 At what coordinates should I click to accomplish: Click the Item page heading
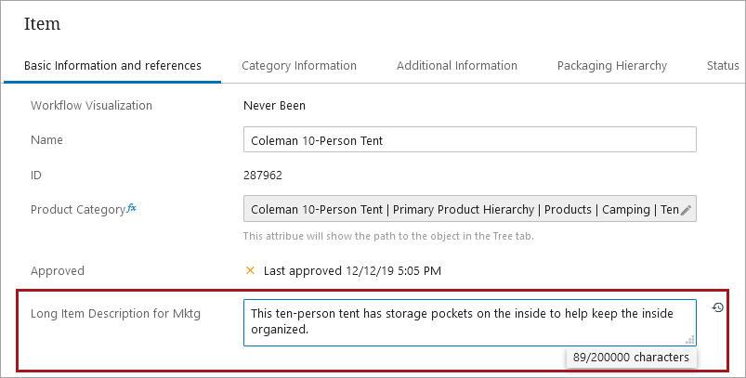[43, 24]
